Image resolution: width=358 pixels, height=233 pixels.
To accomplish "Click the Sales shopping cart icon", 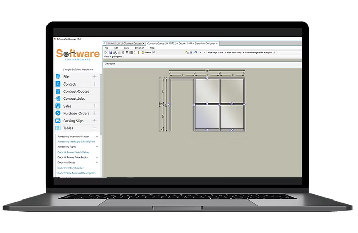I will pos(58,106).
